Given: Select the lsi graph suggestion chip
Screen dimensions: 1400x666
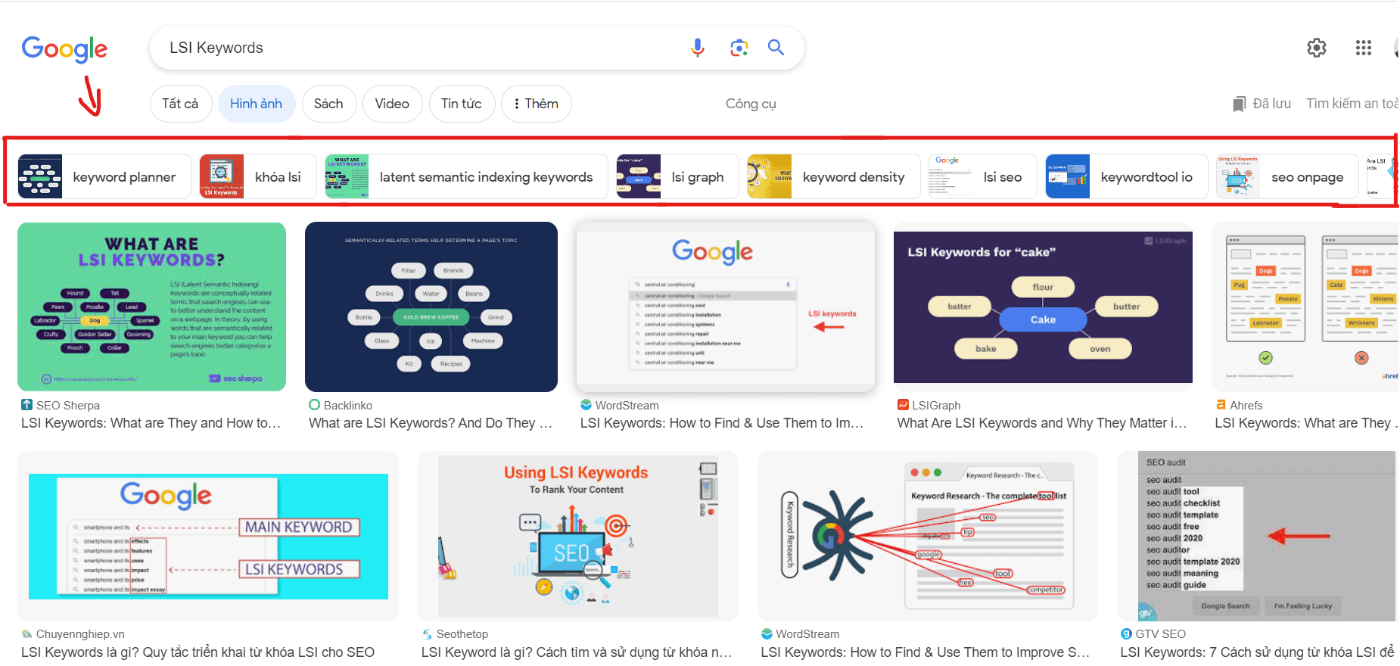Looking at the screenshot, I should (677, 176).
